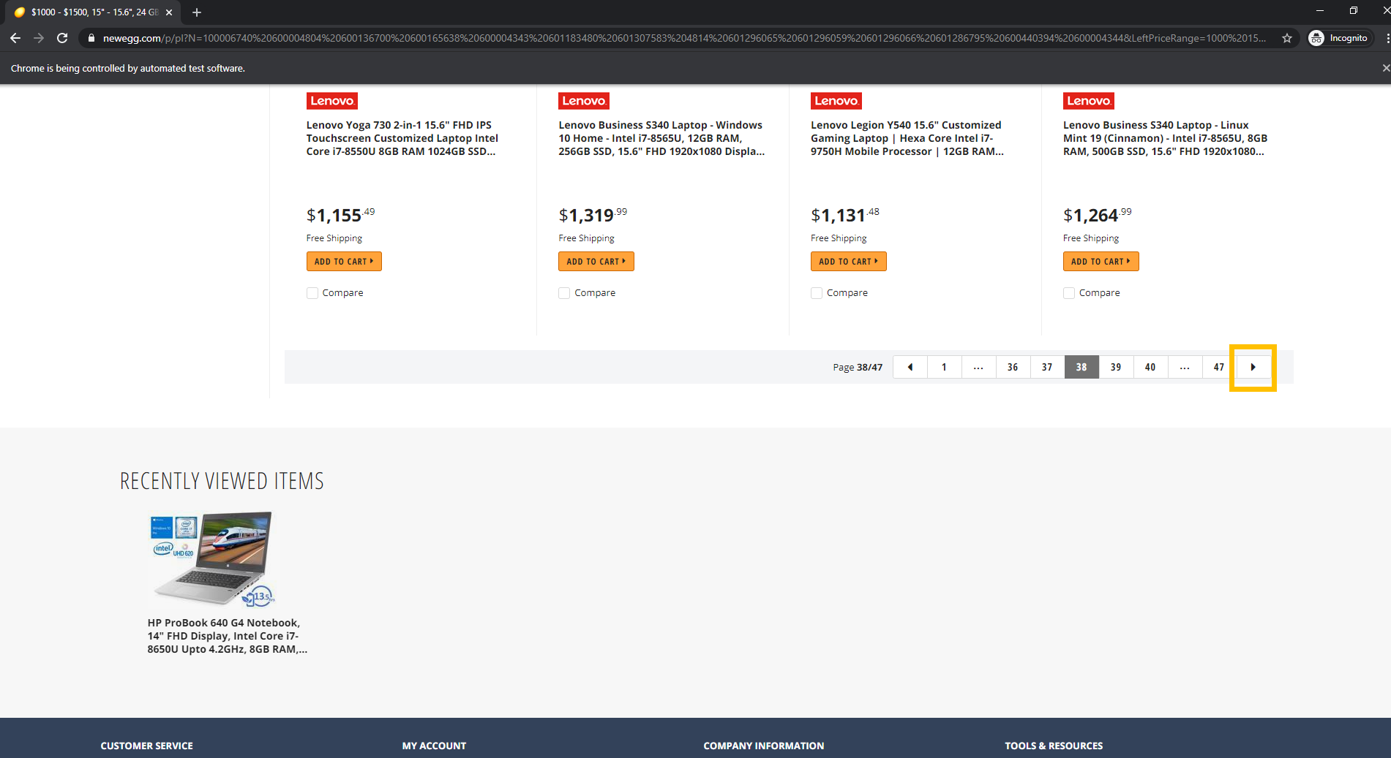Add $1,264.99 Lenovo S340 Linux to cart
The width and height of the screenshot is (1391, 758).
pos(1101,262)
